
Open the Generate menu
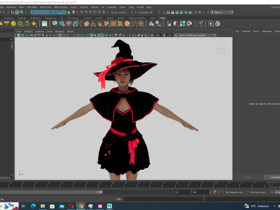(112, 7)
